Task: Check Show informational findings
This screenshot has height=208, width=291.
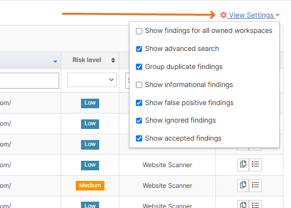Action: click(139, 85)
